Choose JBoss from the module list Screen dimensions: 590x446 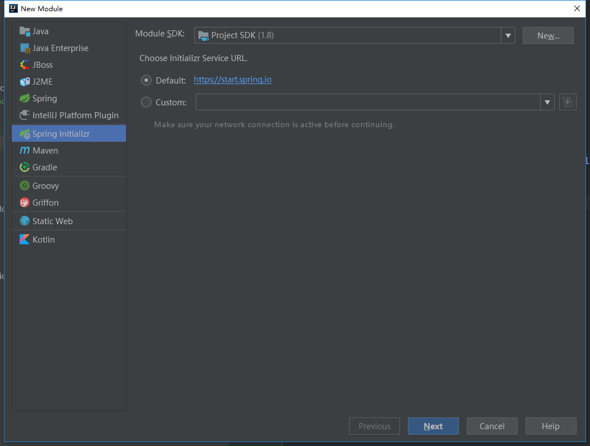pyautogui.click(x=69, y=65)
